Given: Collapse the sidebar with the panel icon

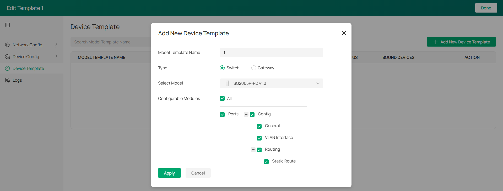Looking at the screenshot, I should point(7,25).
